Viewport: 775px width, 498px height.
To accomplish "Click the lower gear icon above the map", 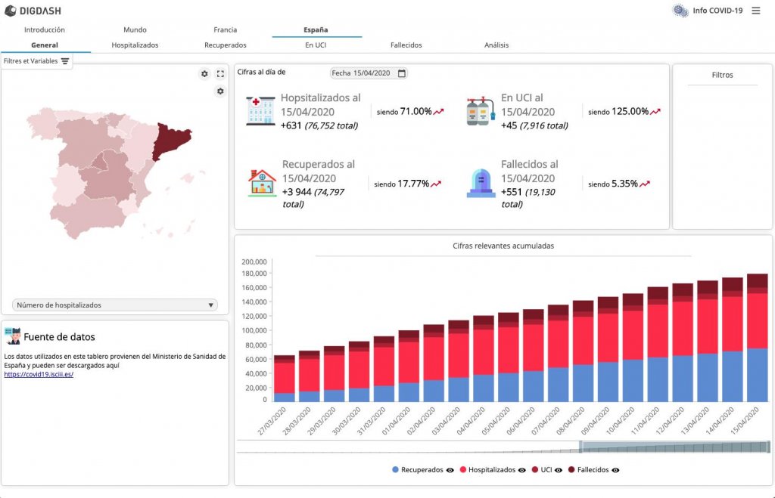I will click(x=220, y=91).
